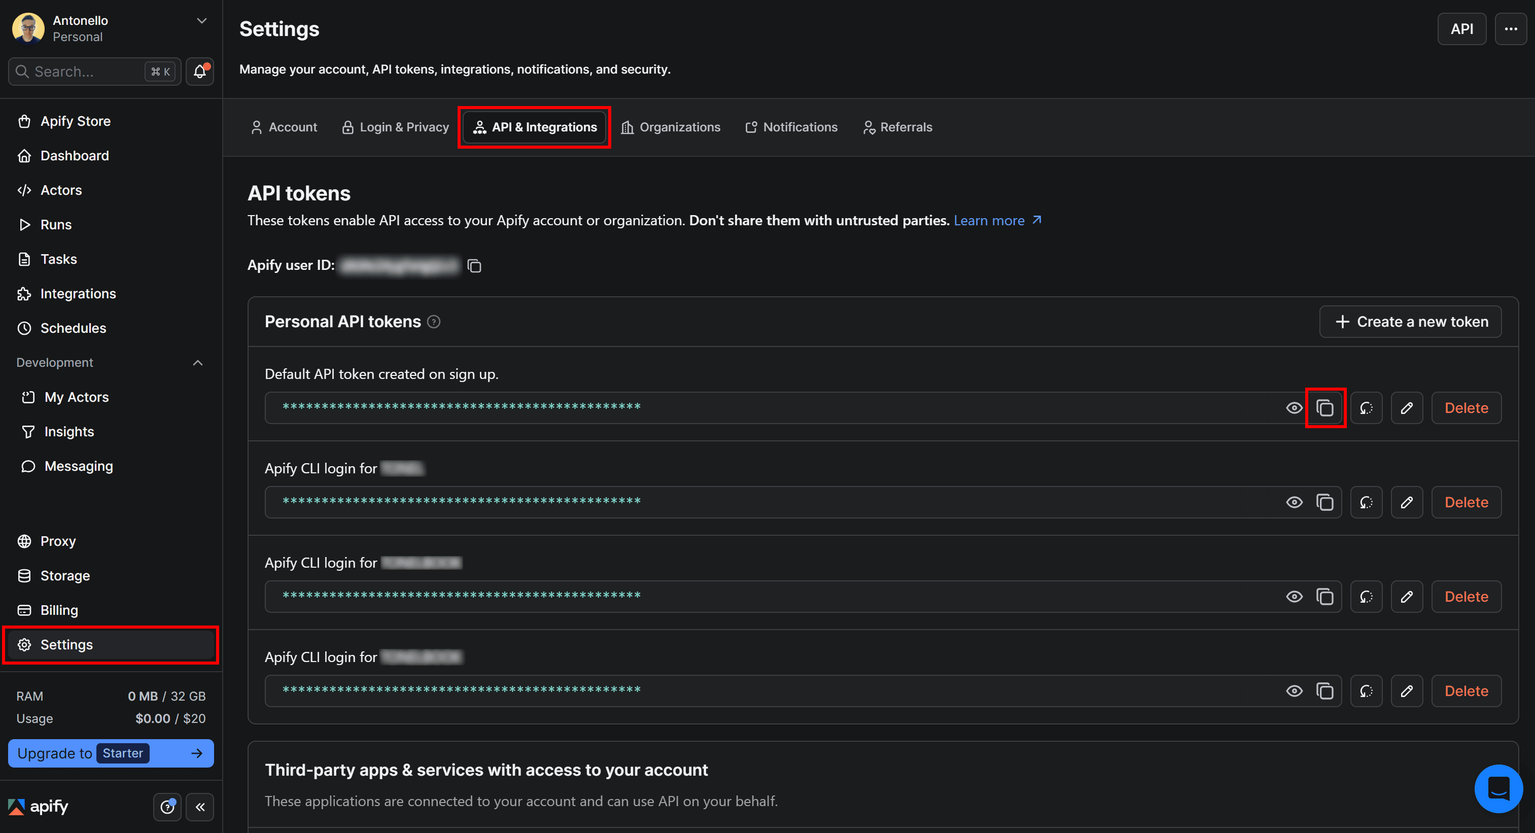Open My Actors
This screenshot has width=1535, height=833.
tap(111, 397)
